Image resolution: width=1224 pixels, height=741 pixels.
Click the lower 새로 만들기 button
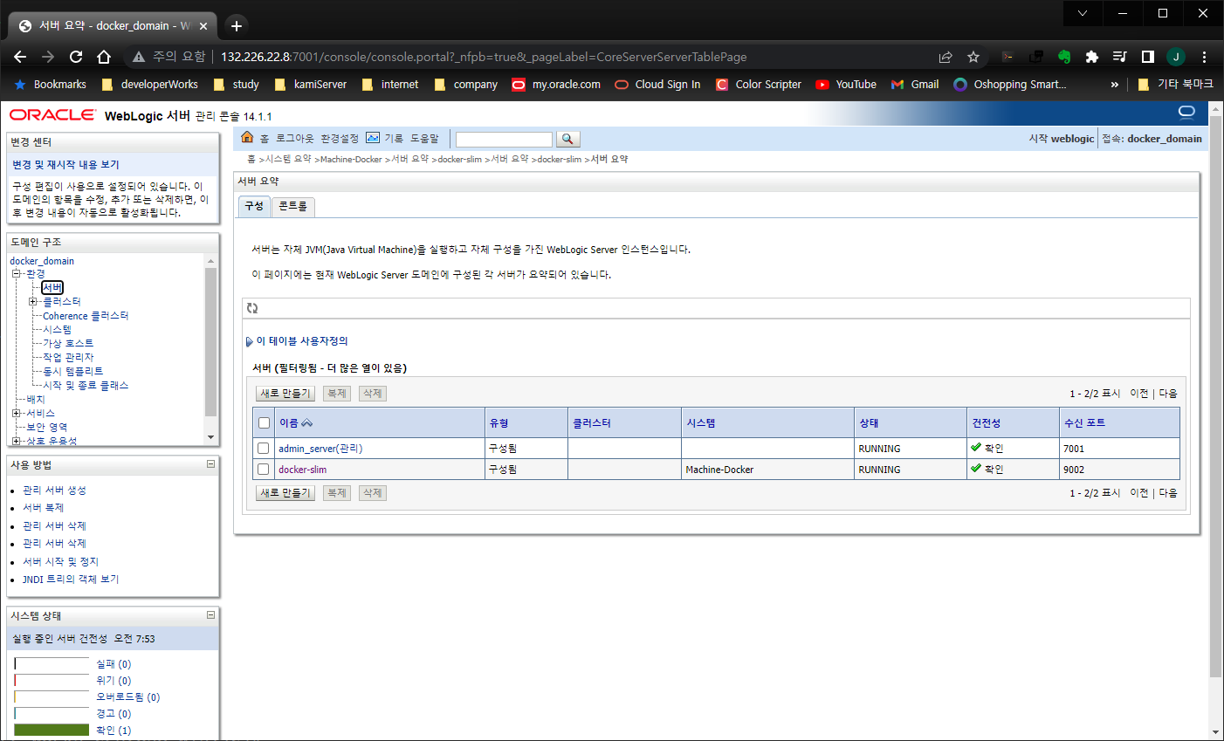(285, 493)
